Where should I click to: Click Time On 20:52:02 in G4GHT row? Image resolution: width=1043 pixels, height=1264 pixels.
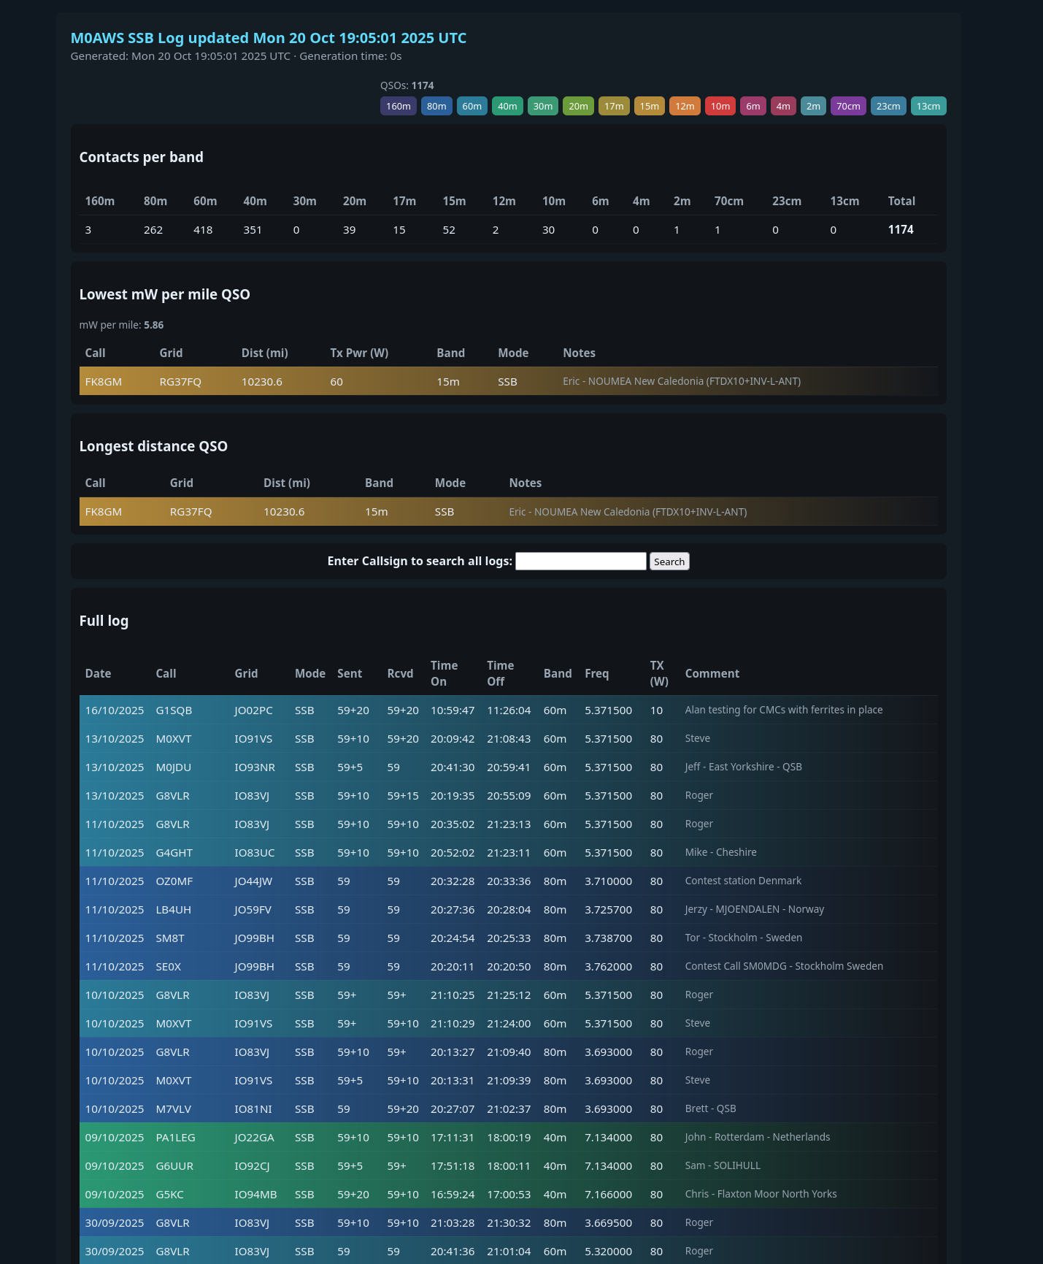tap(453, 852)
